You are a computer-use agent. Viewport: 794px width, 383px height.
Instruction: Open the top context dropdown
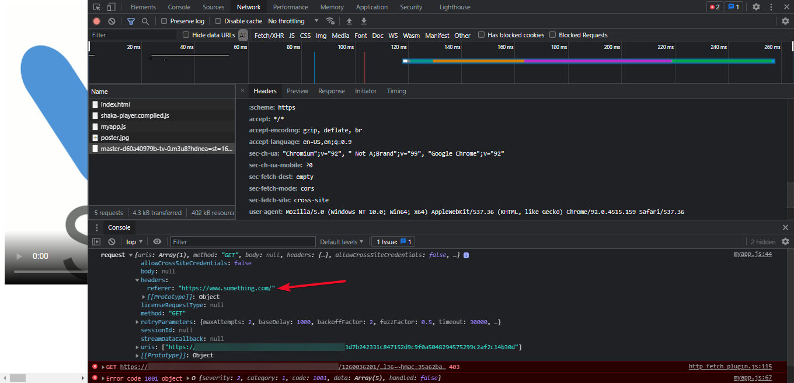click(134, 242)
